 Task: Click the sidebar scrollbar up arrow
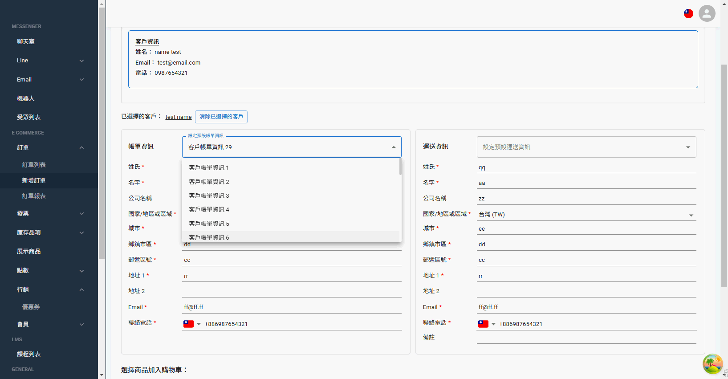(102, 4)
